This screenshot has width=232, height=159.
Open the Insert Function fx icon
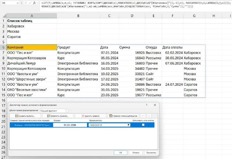34,3
